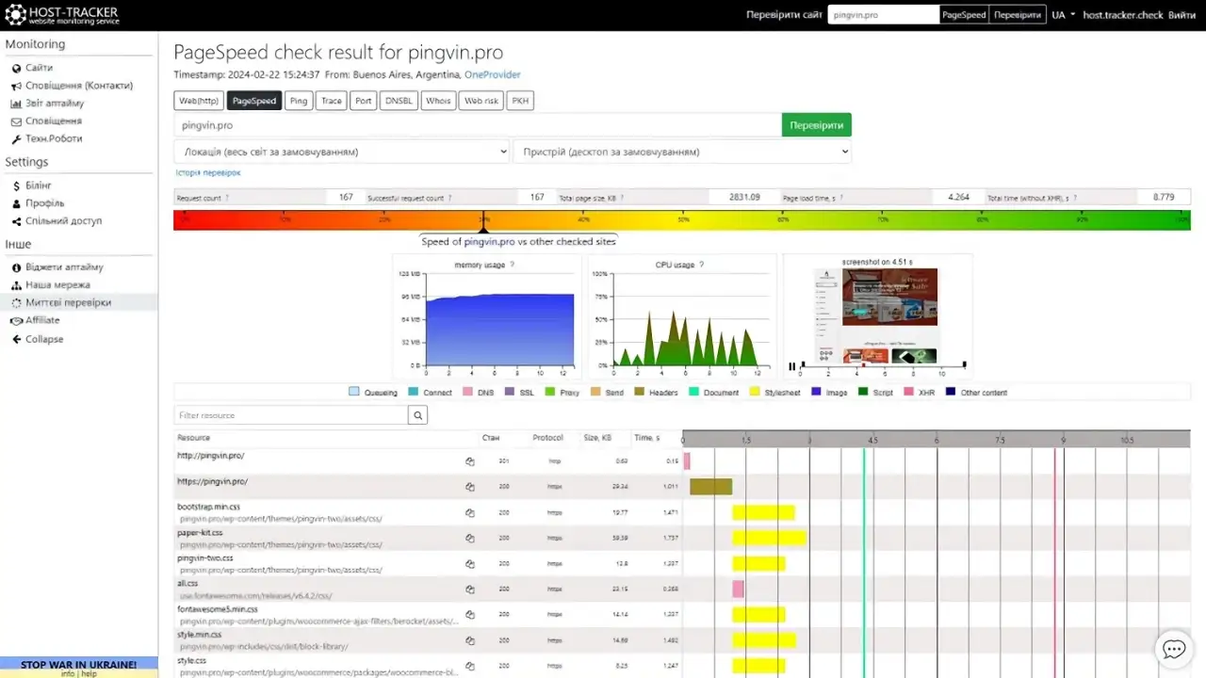Click Перевірити button in top bar
This screenshot has height=678, width=1206.
point(1018,15)
